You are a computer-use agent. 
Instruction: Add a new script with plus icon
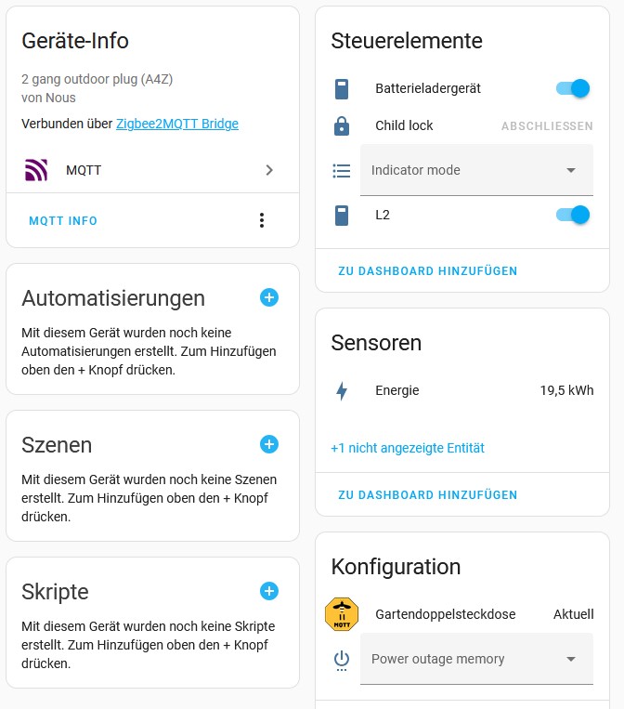tap(269, 591)
